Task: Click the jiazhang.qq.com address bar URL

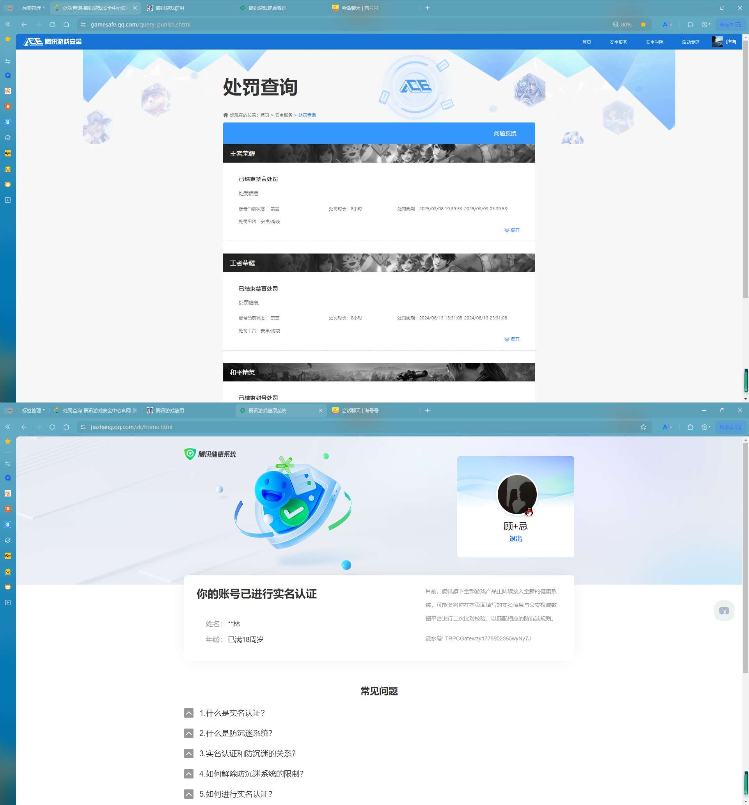Action: (131, 427)
